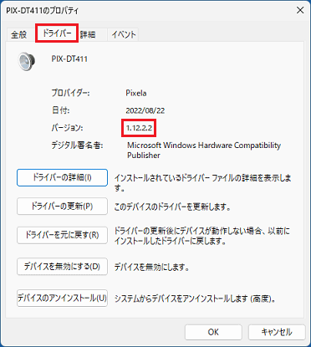The image size is (311, 347).
Task: Click ドライバーの更新(P) button
Action: pyautogui.click(x=62, y=207)
